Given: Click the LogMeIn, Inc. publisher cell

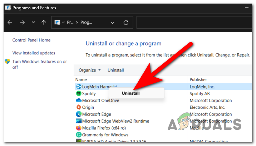Looking at the screenshot, I should [x=202, y=87].
